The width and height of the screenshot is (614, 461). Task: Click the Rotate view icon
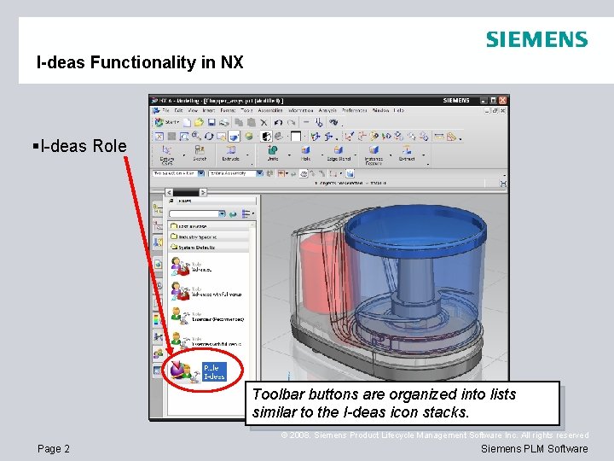click(209, 137)
